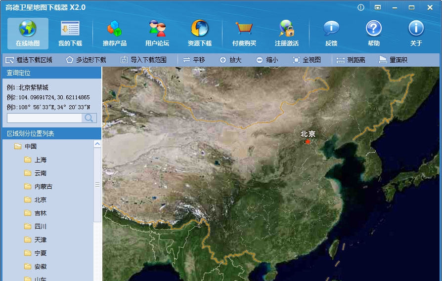Choose 导入下载范围 import range
The image size is (442, 281).
pyautogui.click(x=143, y=60)
